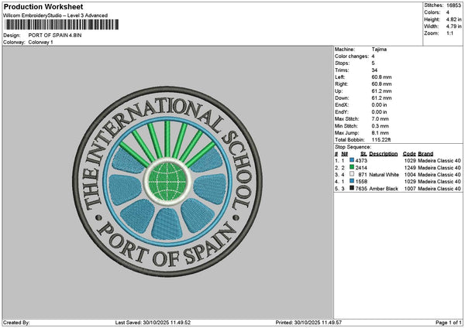
Task: Select code '1249' in the stop sequence
Action: [410, 168]
